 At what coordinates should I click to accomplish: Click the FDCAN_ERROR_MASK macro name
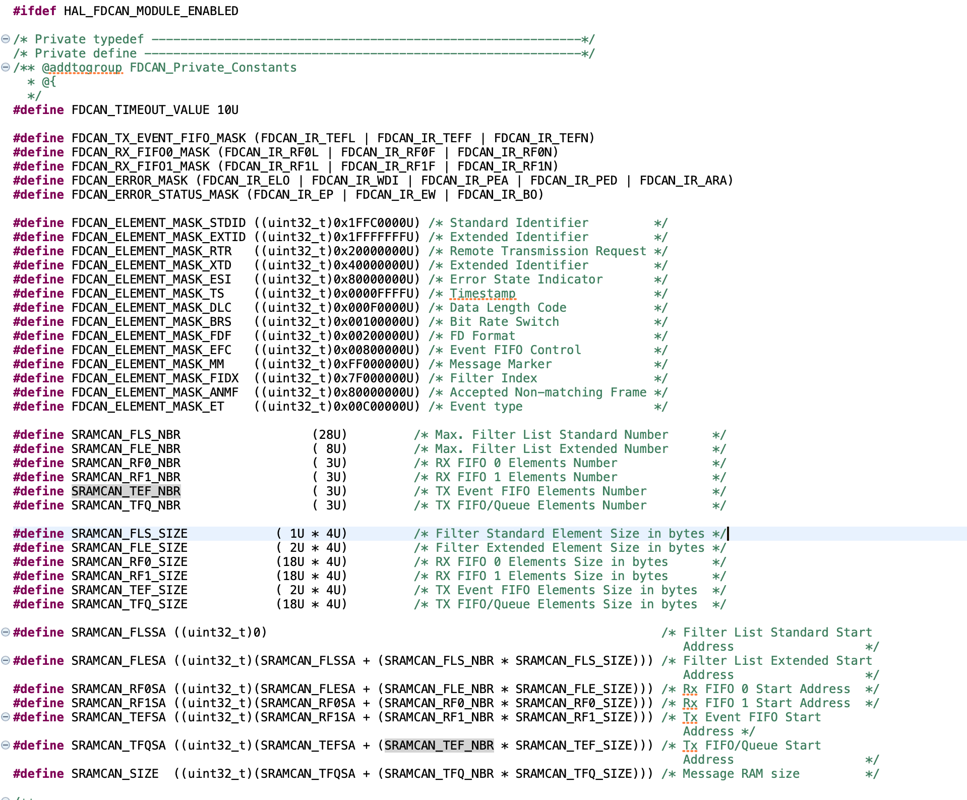(129, 180)
